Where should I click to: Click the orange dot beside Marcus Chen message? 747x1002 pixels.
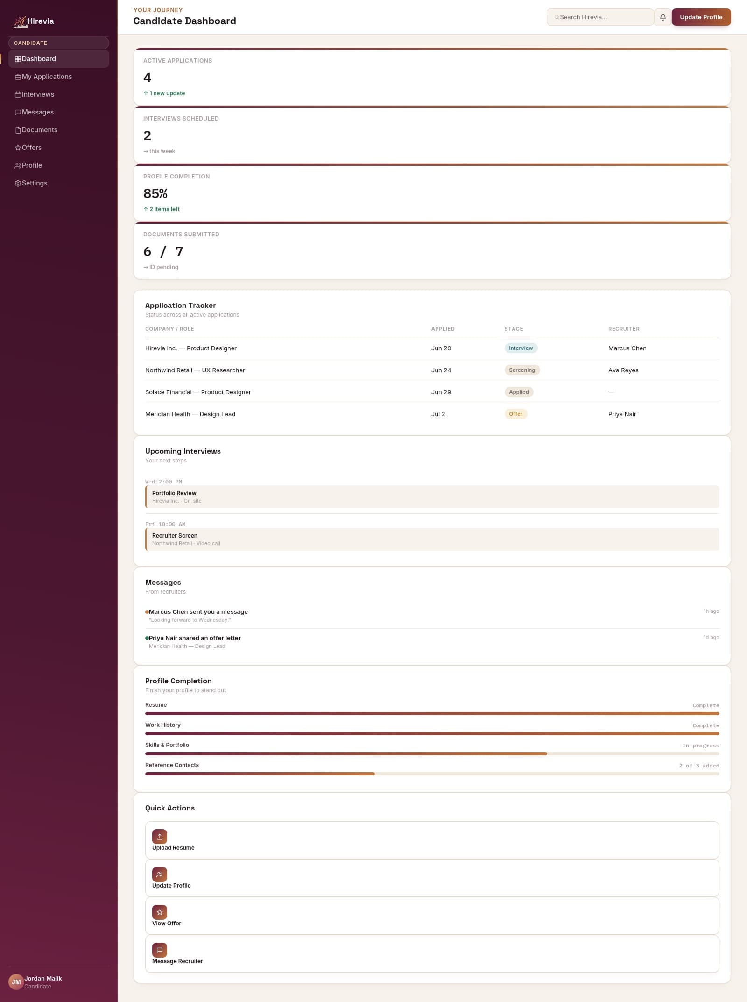click(x=147, y=611)
